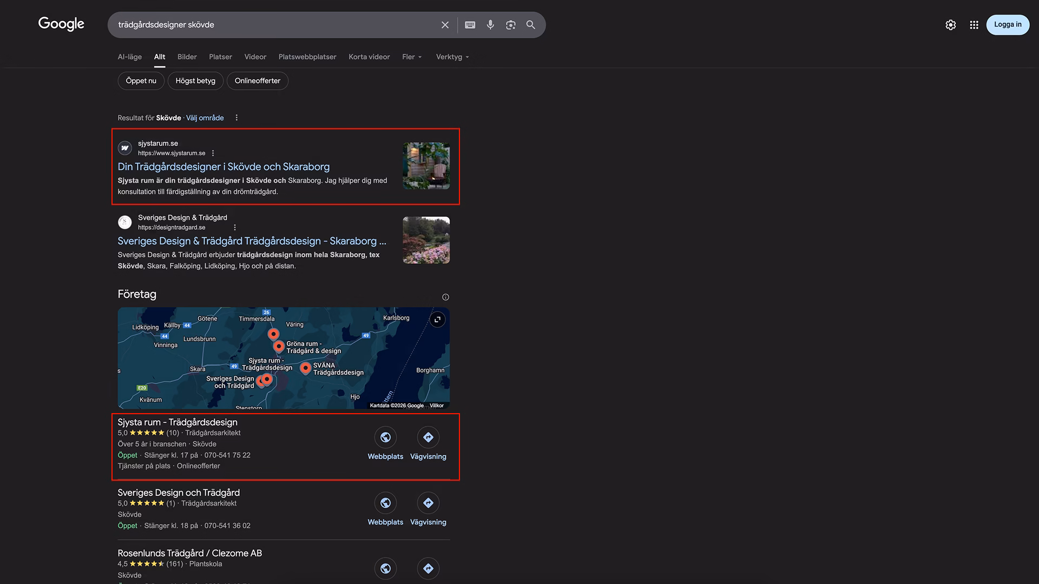Open the on-screen keyboard input tool
1039x584 pixels.
click(470, 25)
